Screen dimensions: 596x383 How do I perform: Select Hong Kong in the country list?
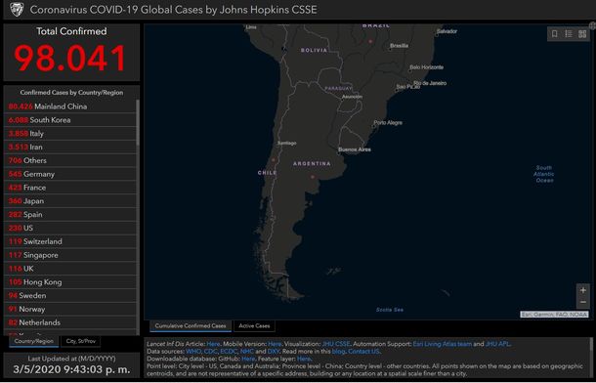click(69, 282)
